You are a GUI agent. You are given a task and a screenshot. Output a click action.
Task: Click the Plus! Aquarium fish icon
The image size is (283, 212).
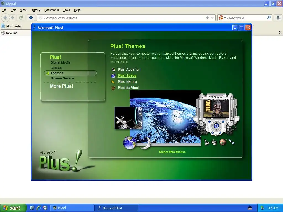click(x=113, y=70)
